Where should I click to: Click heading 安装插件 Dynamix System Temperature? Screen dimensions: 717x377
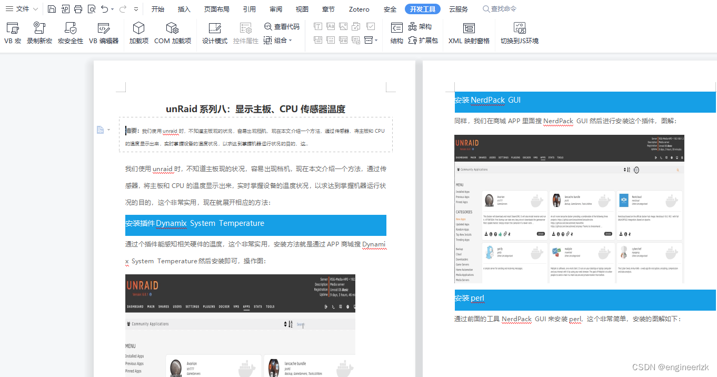click(256, 225)
